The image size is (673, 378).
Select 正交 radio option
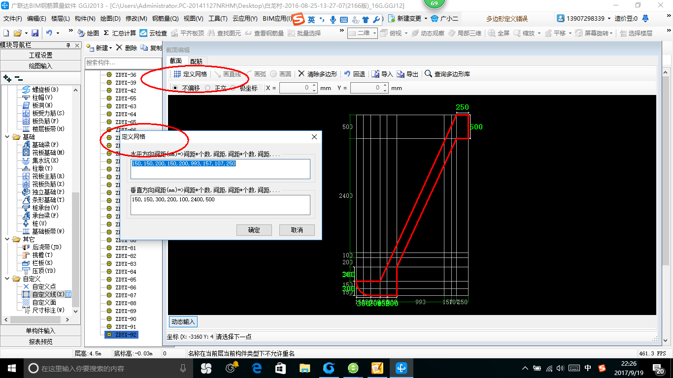207,88
